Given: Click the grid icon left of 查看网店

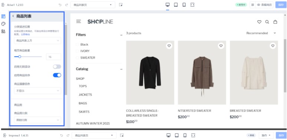Looking at the screenshot, I should 253,5.
